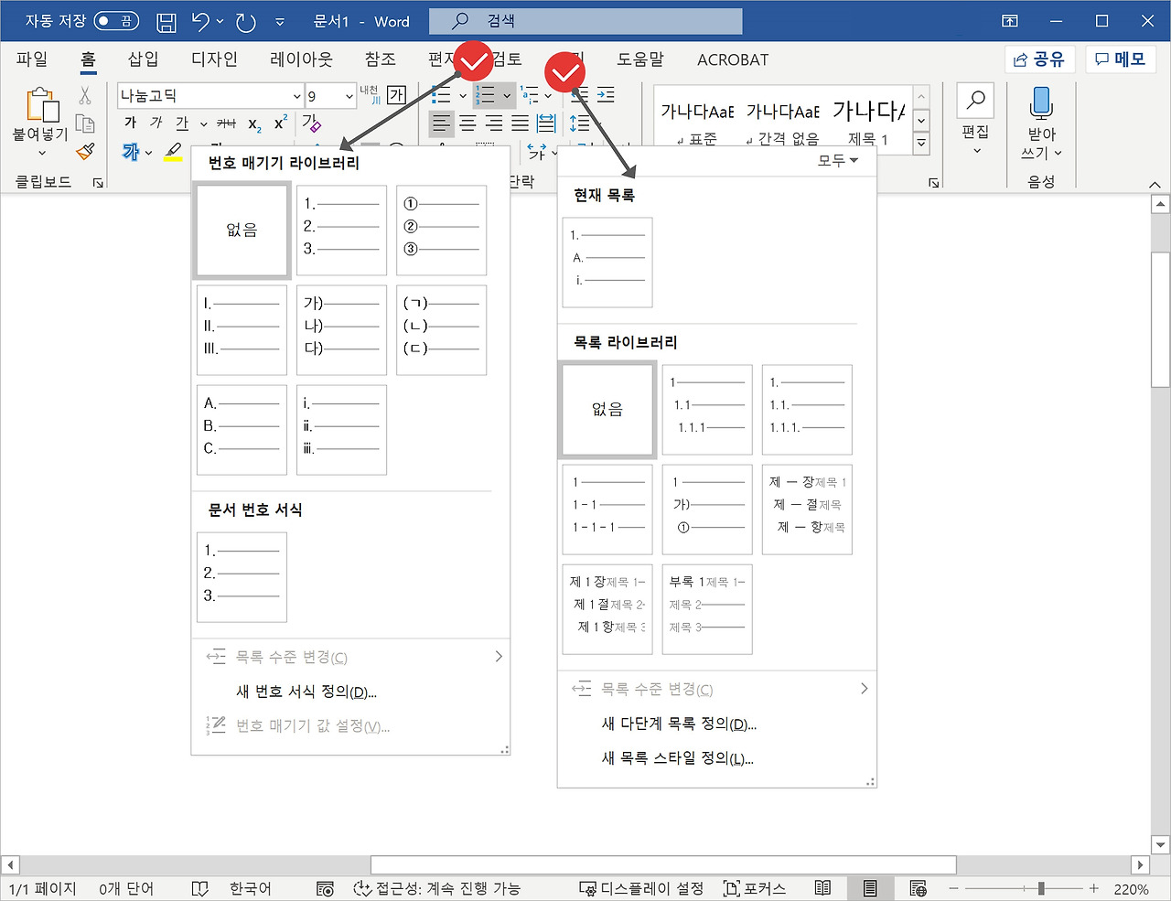This screenshot has height=901, width=1171.
Task: Click the bullets list icon
Action: [x=441, y=95]
